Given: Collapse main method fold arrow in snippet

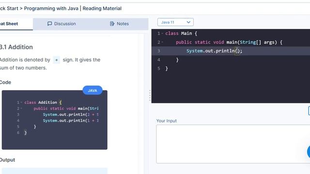Looking at the screenshot, I should pyautogui.click(x=21, y=108).
